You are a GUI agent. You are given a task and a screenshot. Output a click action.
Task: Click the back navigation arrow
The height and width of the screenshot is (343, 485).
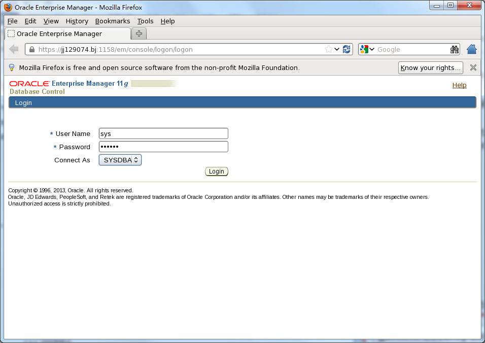[x=14, y=49]
